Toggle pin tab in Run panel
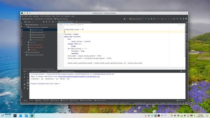Image resolution: width=210 pixels, height=118 pixels. coord(24,88)
